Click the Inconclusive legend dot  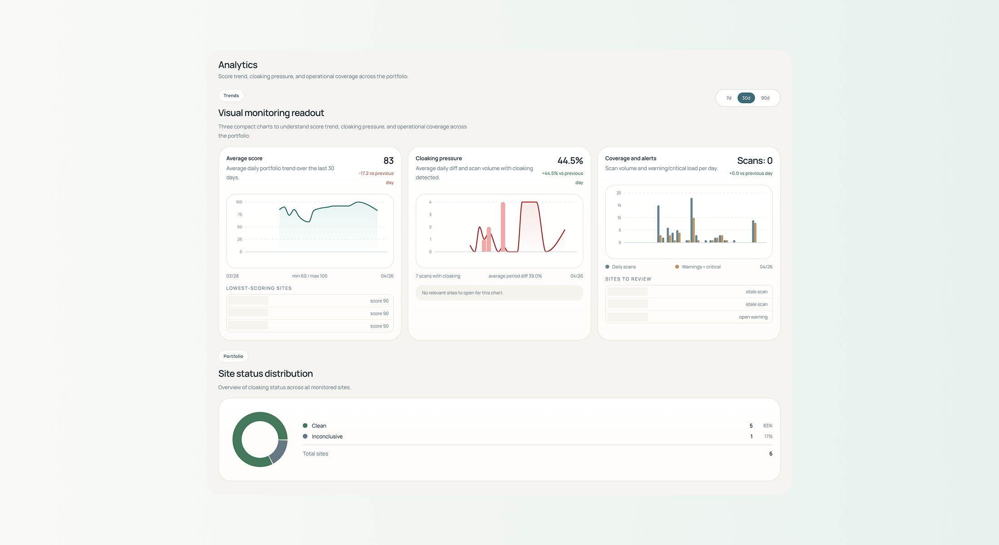pos(305,436)
